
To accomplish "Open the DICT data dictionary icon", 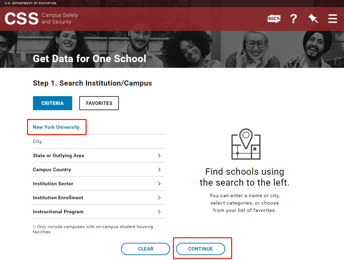I will click(274, 19).
